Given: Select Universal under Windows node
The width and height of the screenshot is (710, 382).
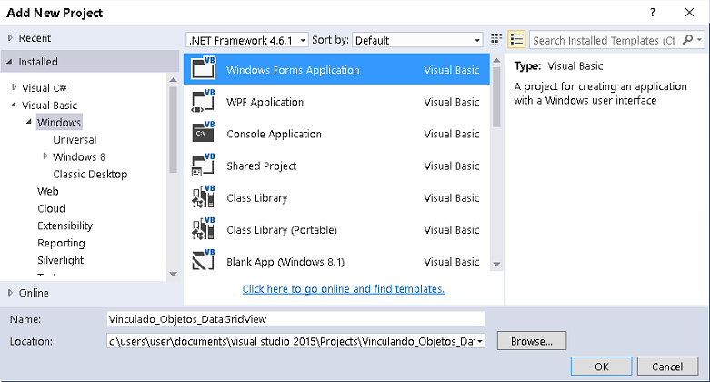Looking at the screenshot, I should point(75,140).
